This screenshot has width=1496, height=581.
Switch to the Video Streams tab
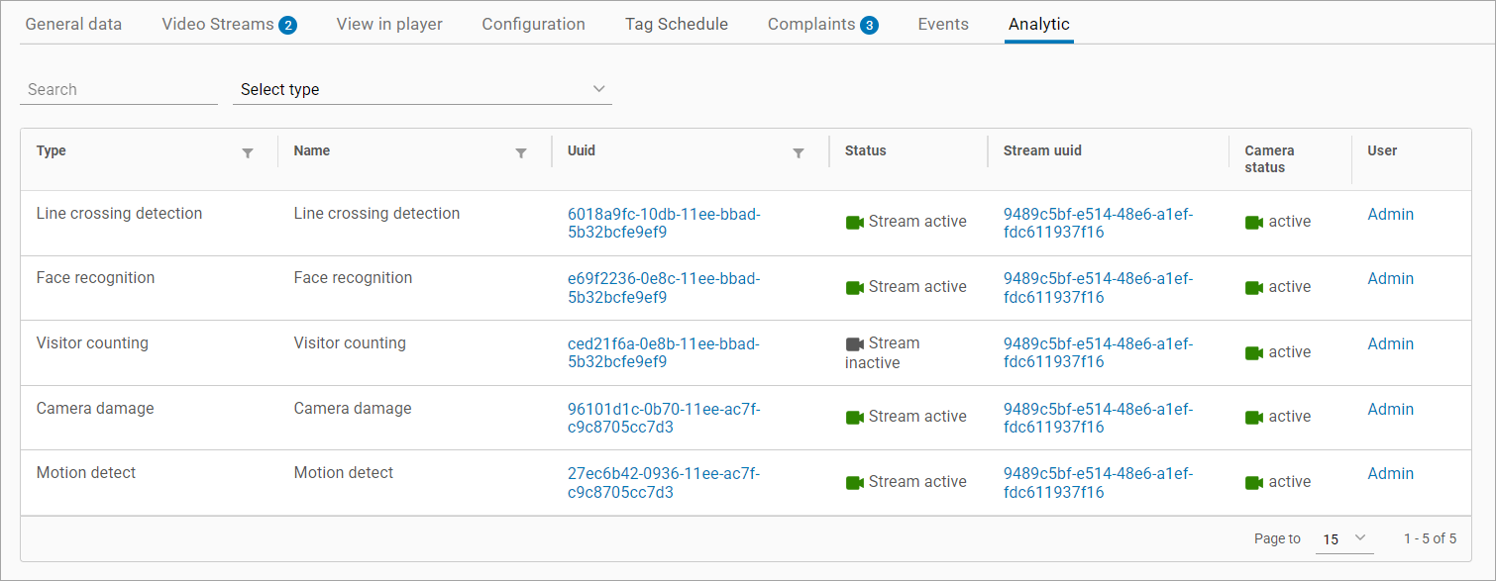[228, 24]
